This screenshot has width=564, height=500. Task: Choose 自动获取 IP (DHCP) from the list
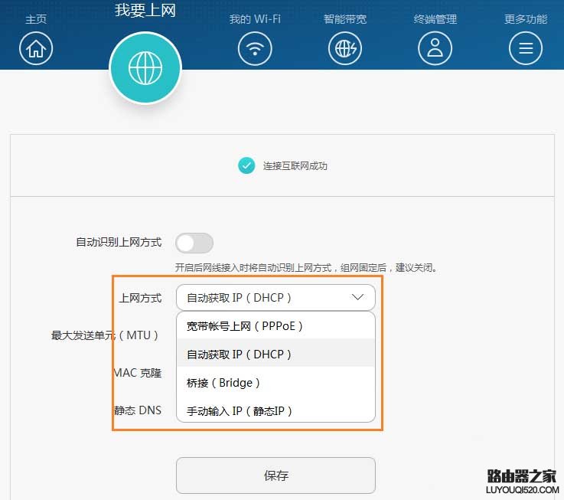pos(240,355)
